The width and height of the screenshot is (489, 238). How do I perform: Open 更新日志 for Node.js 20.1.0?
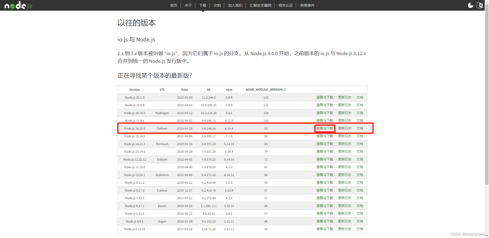(x=345, y=98)
